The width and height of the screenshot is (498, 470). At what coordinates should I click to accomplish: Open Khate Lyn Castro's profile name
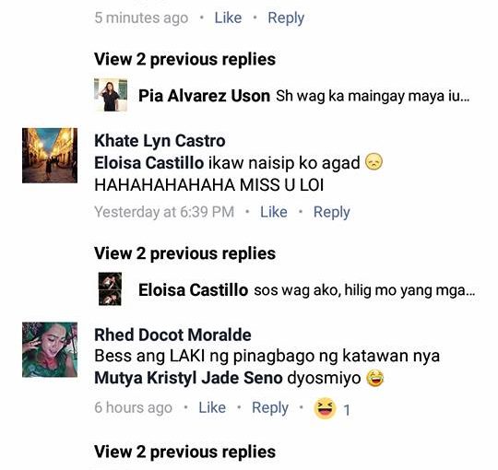click(160, 141)
